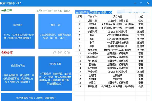Select the 搜款网 platform cell
This screenshot has height=101, width=152.
coord(92,79)
